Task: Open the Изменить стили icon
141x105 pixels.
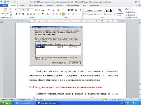Action: 120,12
